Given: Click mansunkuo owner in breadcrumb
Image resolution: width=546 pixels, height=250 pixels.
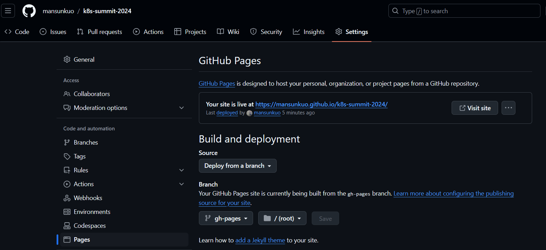Looking at the screenshot, I should (x=58, y=11).
